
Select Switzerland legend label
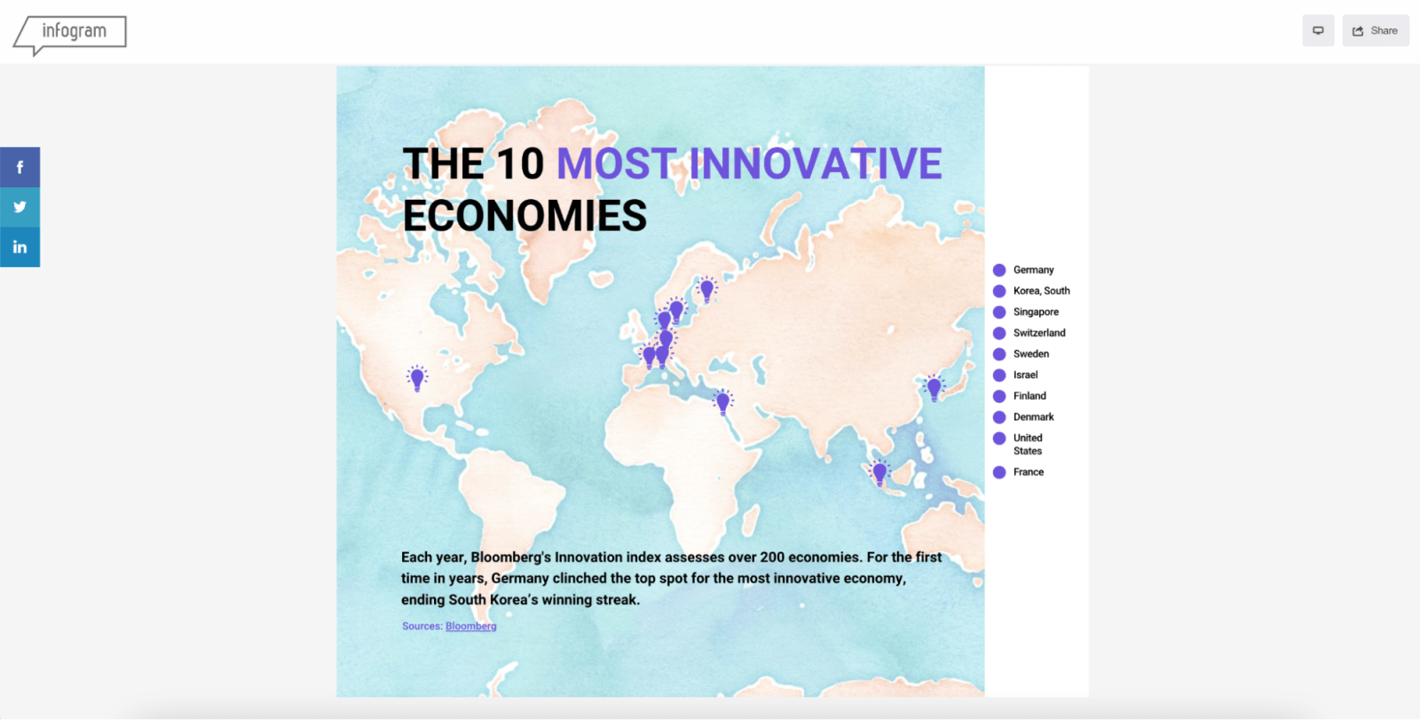[x=1039, y=333]
